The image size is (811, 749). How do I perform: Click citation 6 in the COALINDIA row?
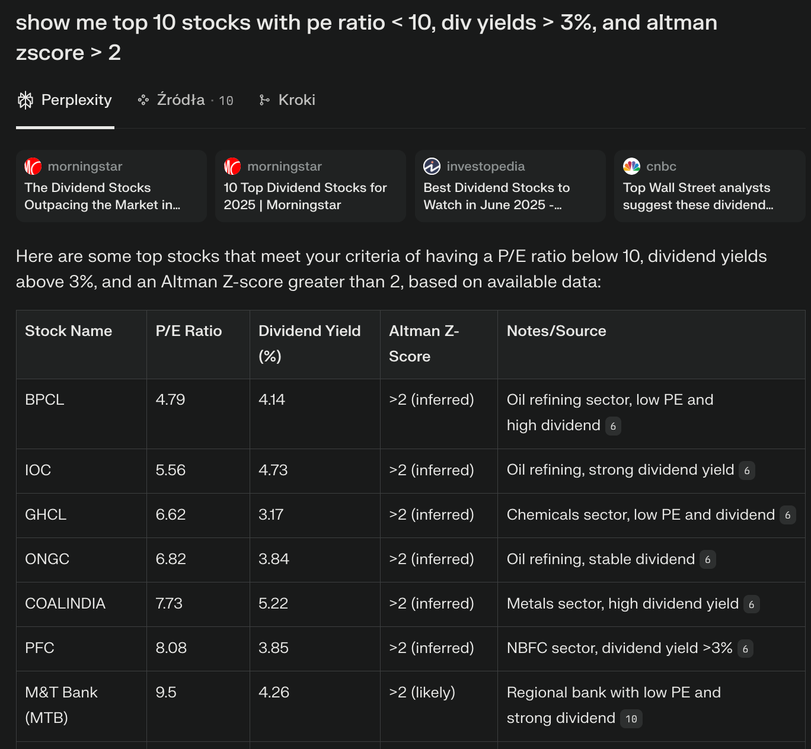[x=751, y=604]
